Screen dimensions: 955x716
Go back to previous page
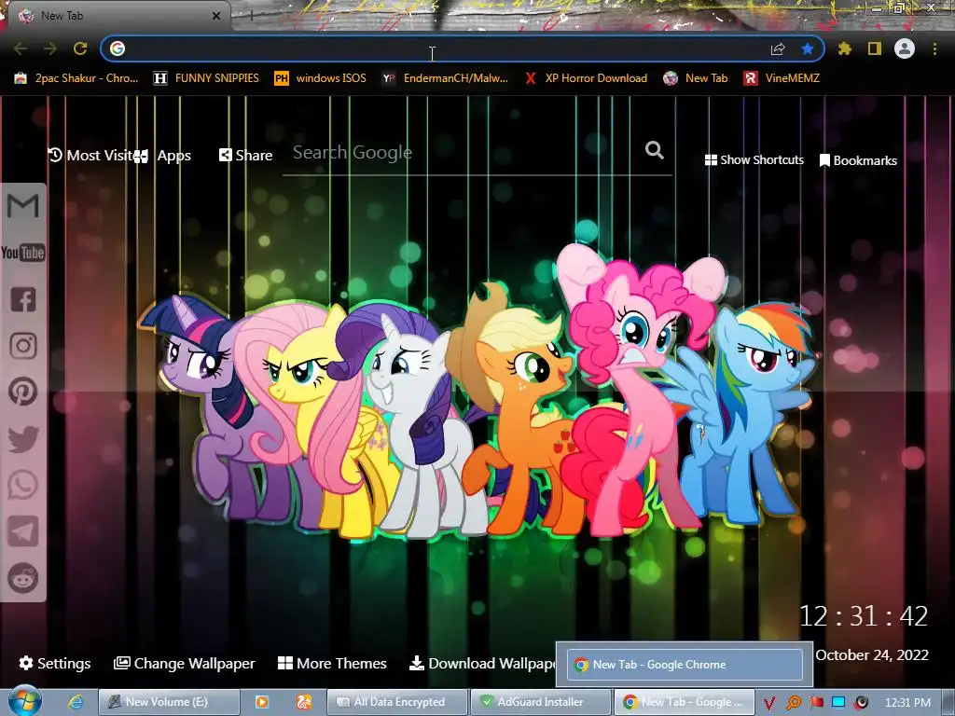point(21,48)
